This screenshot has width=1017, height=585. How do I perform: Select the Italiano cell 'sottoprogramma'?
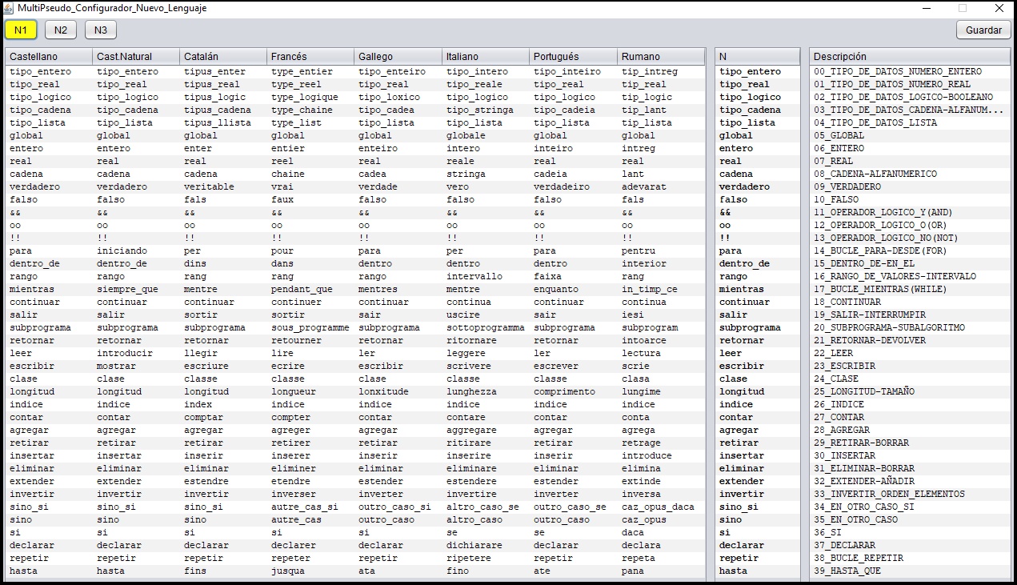486,327
